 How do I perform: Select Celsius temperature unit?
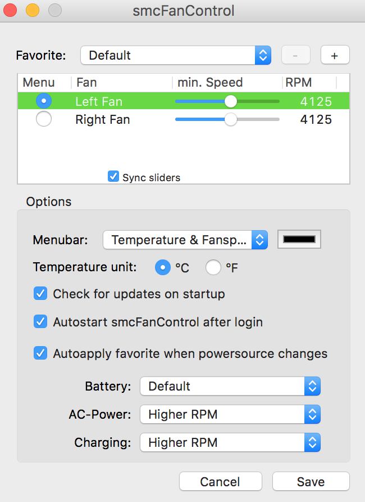tap(163, 267)
